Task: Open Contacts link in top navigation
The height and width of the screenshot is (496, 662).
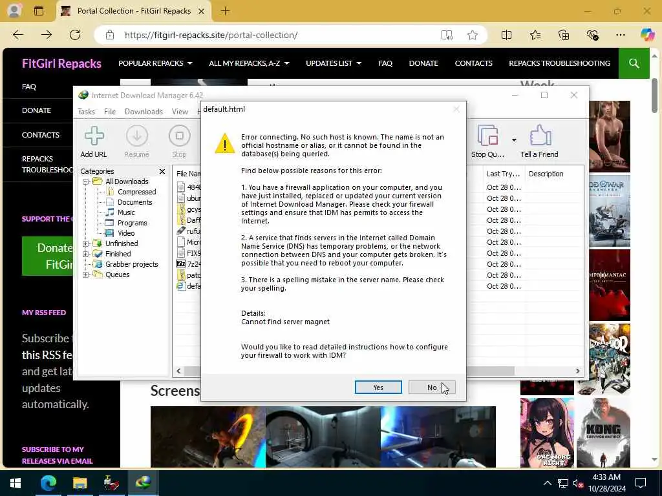Action: point(473,63)
